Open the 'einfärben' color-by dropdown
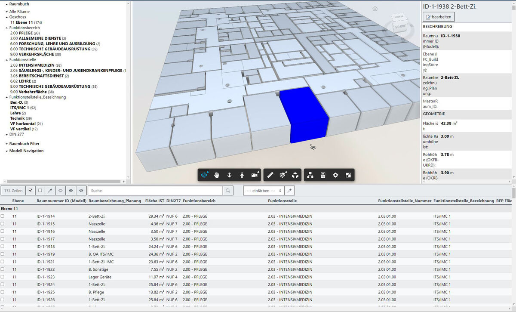The width and height of the screenshot is (516, 312). pyautogui.click(x=263, y=190)
